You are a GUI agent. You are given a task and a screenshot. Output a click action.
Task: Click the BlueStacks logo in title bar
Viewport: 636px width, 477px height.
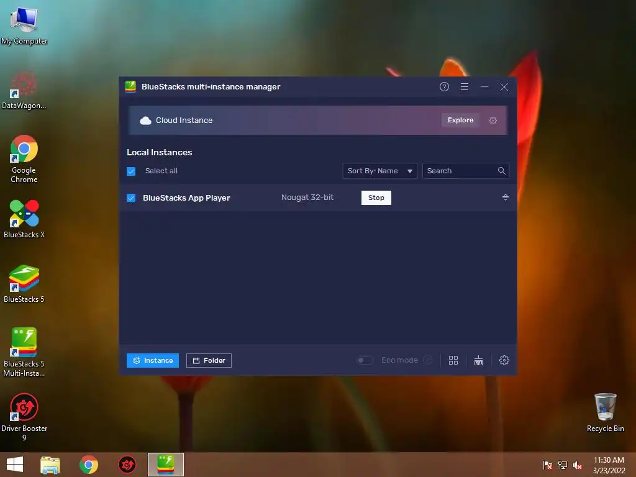130,87
